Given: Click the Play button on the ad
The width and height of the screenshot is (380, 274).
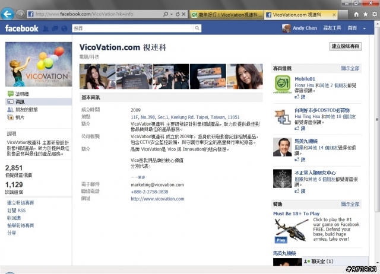Looking at the screenshot, I should (281, 240).
